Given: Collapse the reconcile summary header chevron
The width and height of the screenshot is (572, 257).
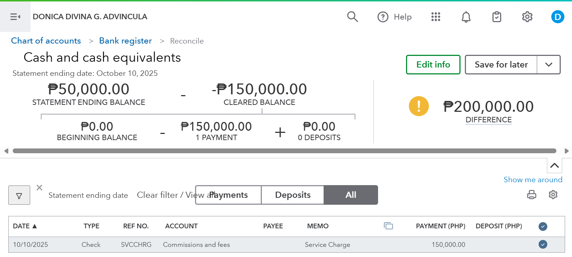Looking at the screenshot, I should pyautogui.click(x=554, y=166).
